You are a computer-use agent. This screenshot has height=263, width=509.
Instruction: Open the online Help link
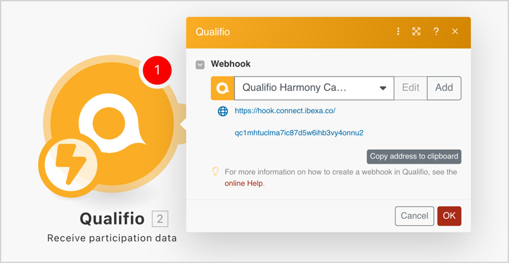click(244, 183)
